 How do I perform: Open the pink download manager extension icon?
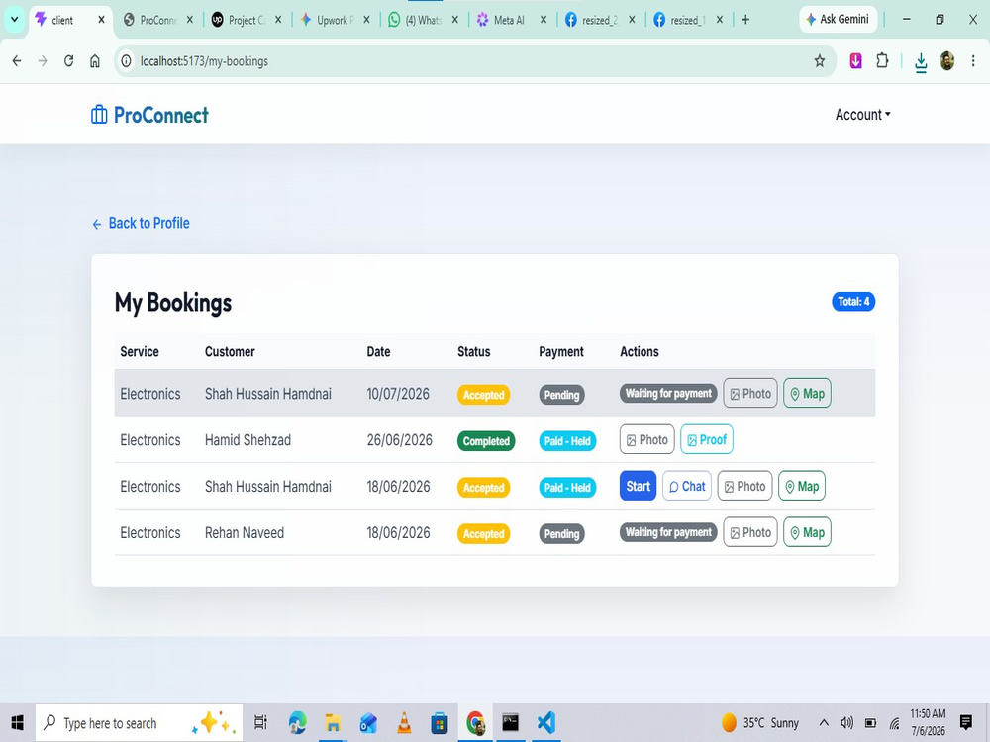(856, 61)
